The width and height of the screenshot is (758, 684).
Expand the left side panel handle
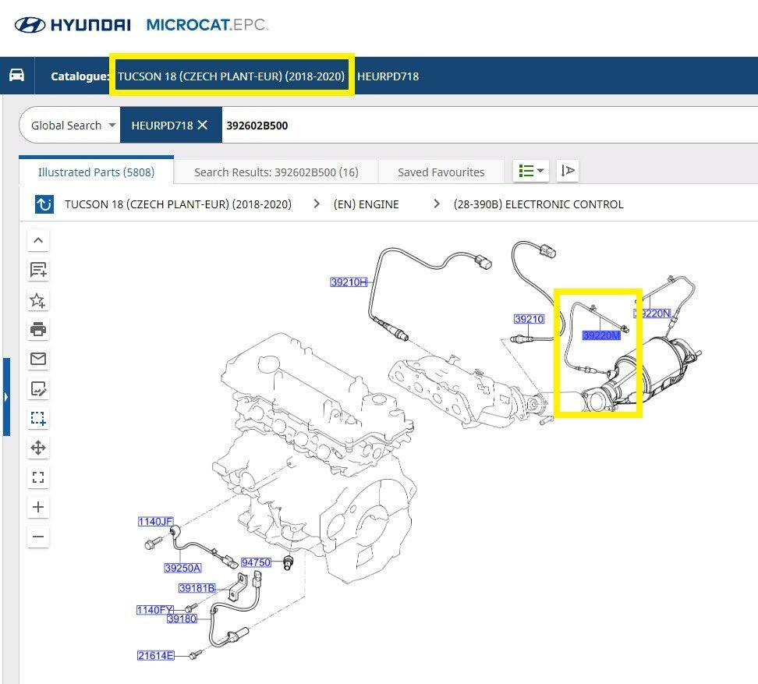[x=6, y=397]
